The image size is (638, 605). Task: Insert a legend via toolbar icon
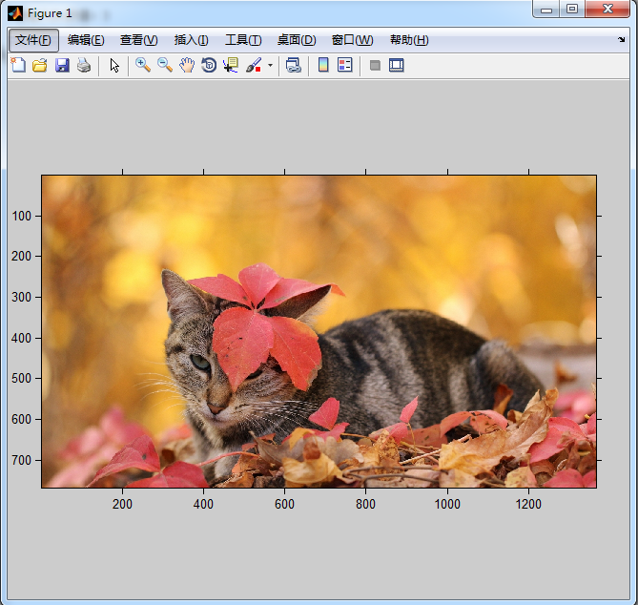345,65
